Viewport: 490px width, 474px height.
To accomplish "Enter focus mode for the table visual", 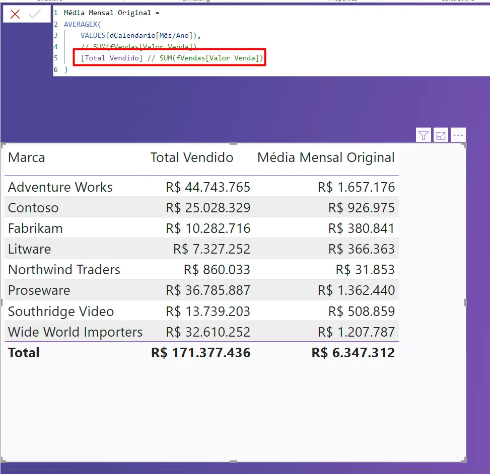I will tap(441, 135).
